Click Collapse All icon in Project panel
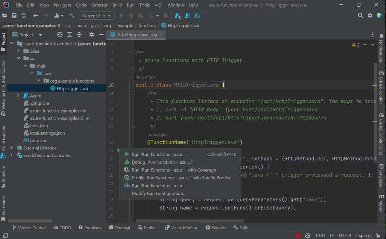386x239 pixels. point(79,35)
